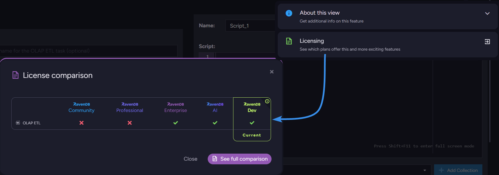Click the green checkmark under AI
This screenshot has height=175, width=499.
click(215, 123)
